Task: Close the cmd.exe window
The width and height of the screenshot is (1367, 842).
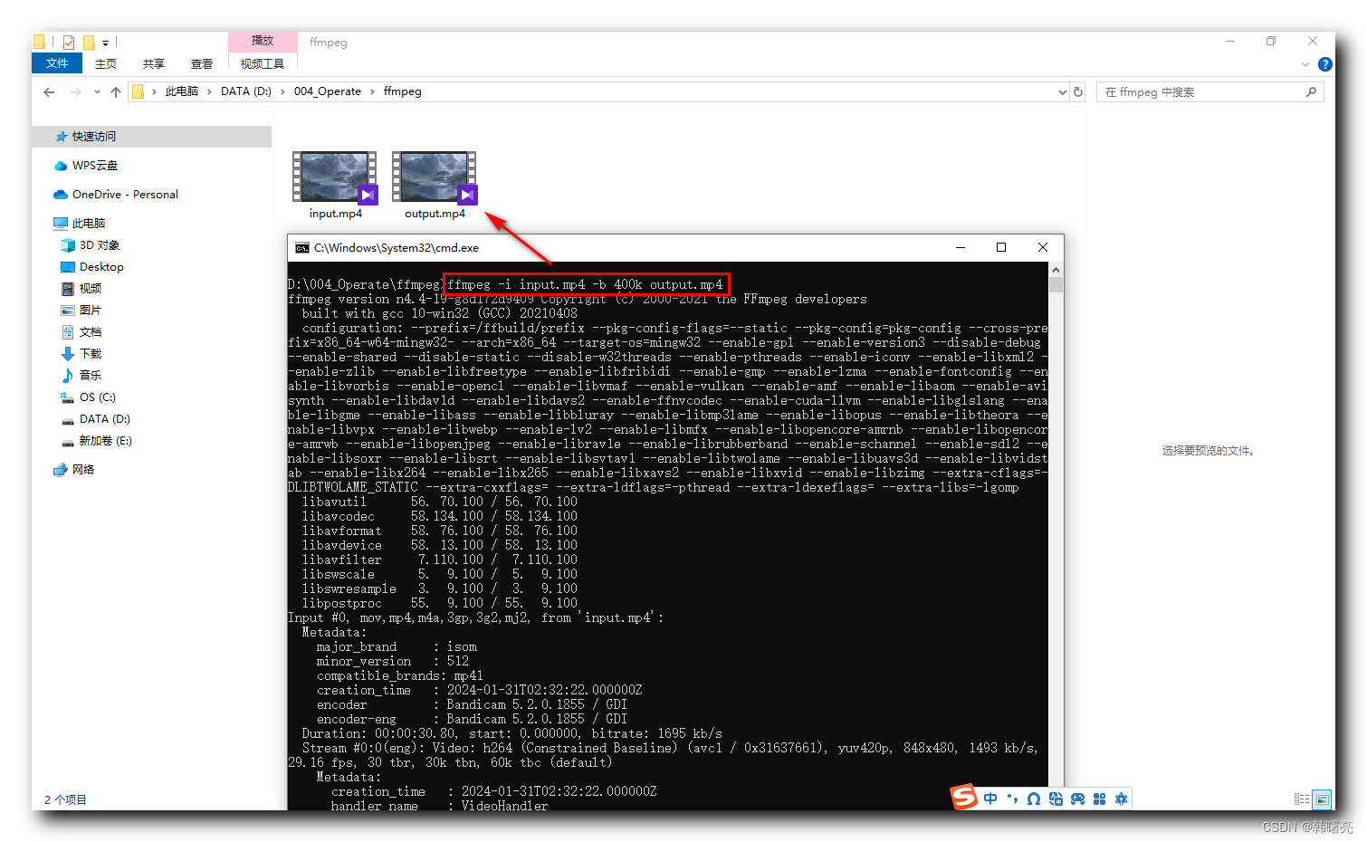Action: [1043, 247]
